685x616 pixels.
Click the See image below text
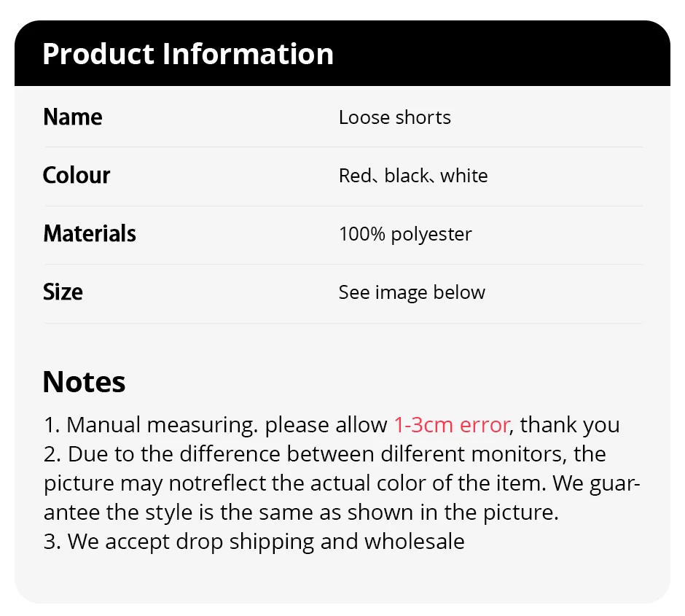point(412,292)
